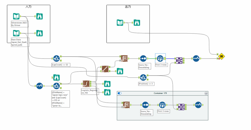Click the yellow diamond equals test tool
The width and height of the screenshot is (251, 130).
click(x=222, y=56)
